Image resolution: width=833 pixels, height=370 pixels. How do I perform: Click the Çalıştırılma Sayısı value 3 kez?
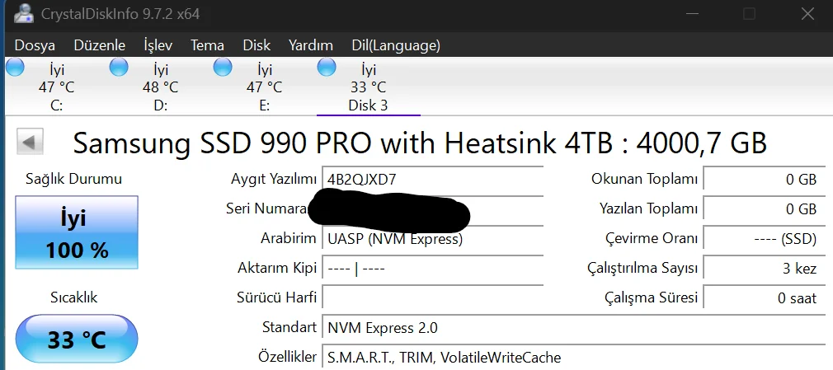[x=764, y=269]
